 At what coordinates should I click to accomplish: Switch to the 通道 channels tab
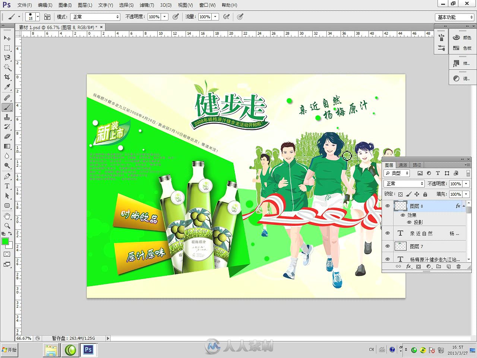(403, 165)
